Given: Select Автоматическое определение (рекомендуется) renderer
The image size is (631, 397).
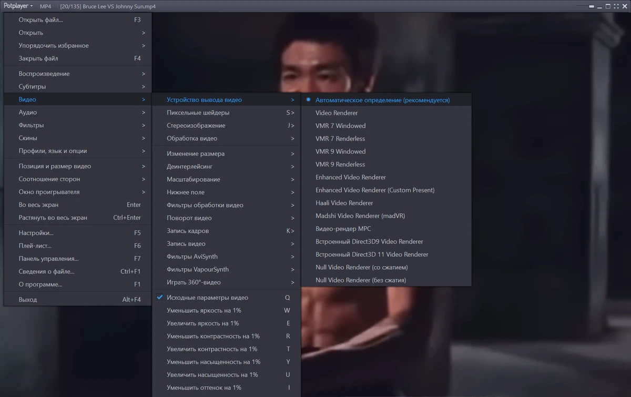Looking at the screenshot, I should 386,100.
